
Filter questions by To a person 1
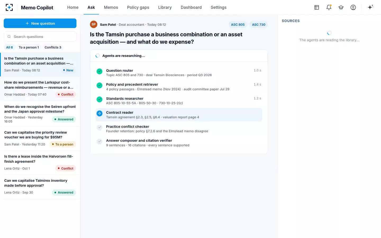29,47
